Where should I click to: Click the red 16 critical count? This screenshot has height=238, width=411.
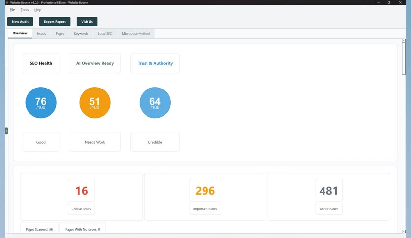[x=82, y=191]
